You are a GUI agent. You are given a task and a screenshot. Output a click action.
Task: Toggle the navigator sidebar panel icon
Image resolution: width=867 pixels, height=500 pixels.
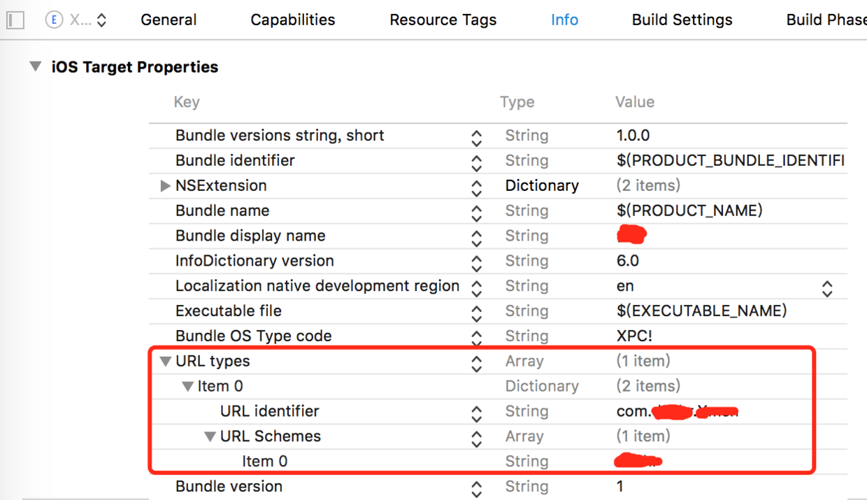click(x=15, y=20)
